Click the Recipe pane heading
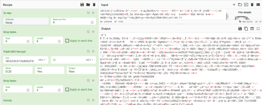The width and height of the screenshot is (262, 105). [8, 5]
